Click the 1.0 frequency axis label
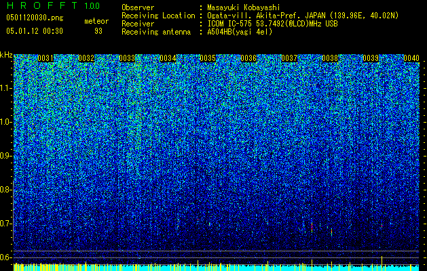This screenshot has height=271, width=427. pos(6,122)
